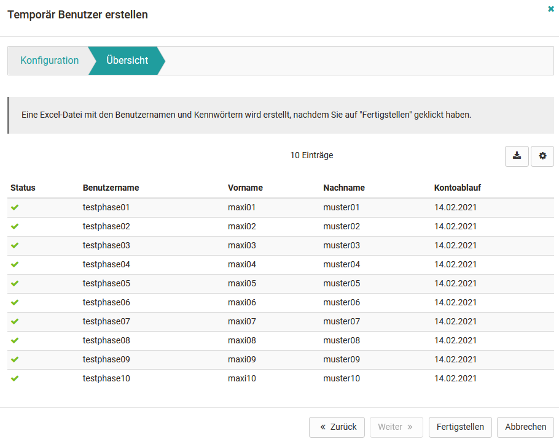Viewport: 559px width, 439px height.
Task: Click green checkmark for testphase05
Action: pyautogui.click(x=15, y=283)
